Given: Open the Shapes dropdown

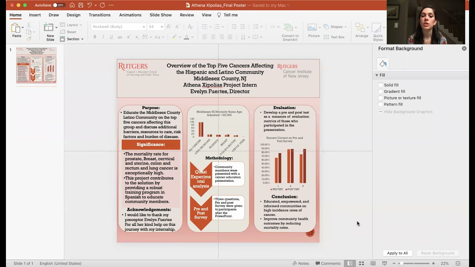Looking at the screenshot, I should (335, 27).
